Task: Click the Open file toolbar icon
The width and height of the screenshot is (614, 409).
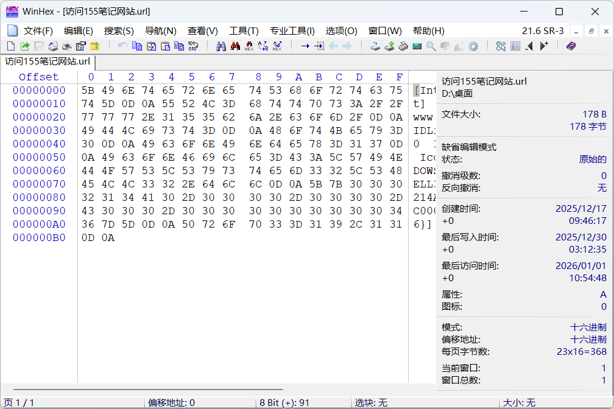Action: [25, 46]
